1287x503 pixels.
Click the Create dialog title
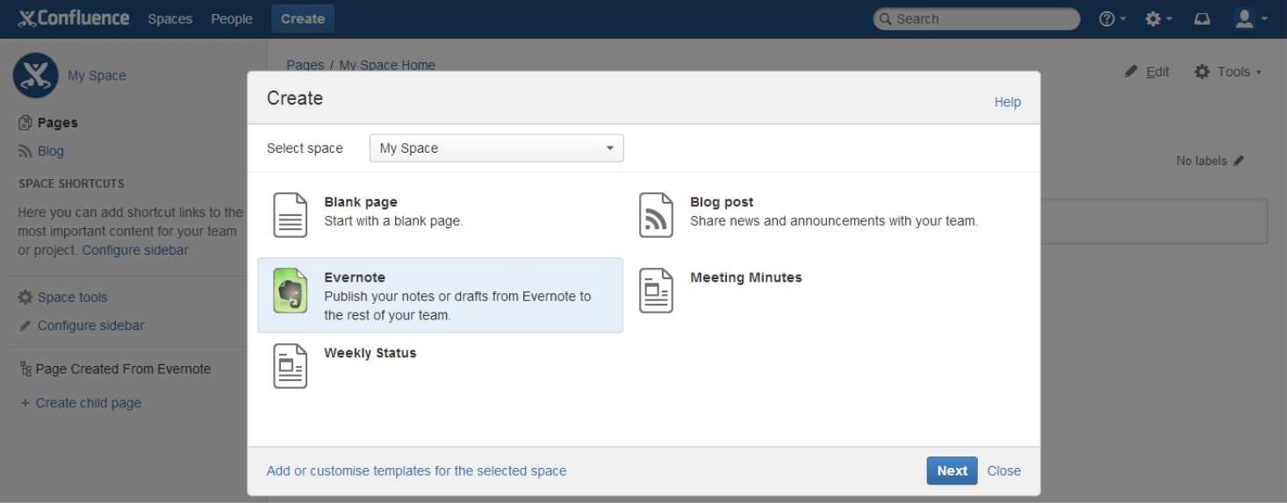click(295, 98)
